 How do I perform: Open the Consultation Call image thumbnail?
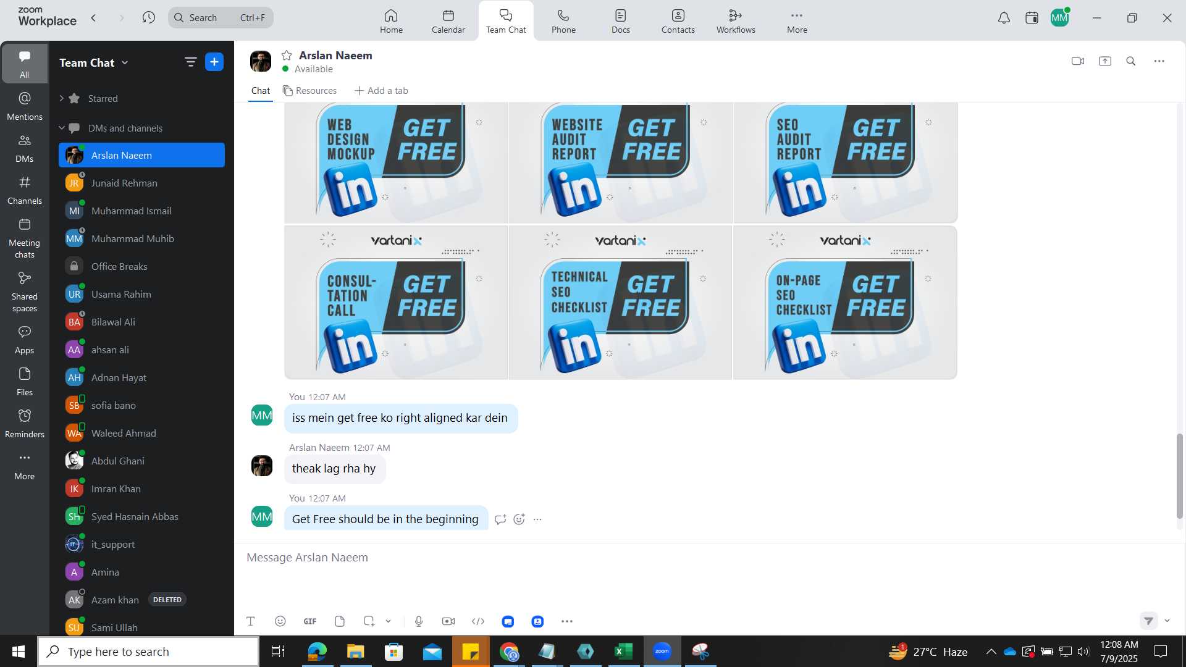coord(396,303)
